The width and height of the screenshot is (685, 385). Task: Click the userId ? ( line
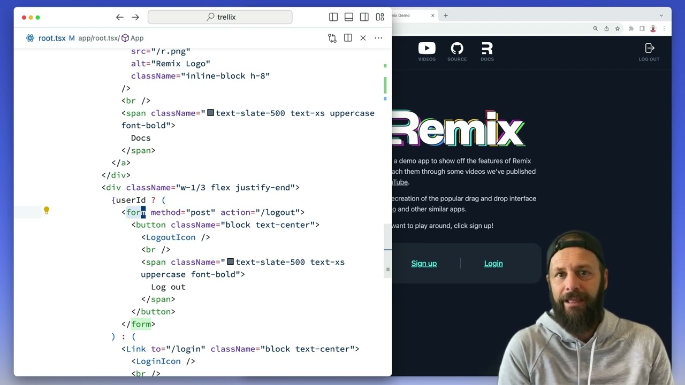(x=139, y=200)
